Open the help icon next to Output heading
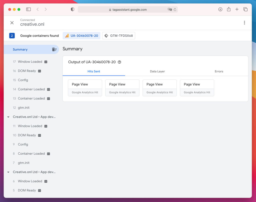 coord(119,62)
